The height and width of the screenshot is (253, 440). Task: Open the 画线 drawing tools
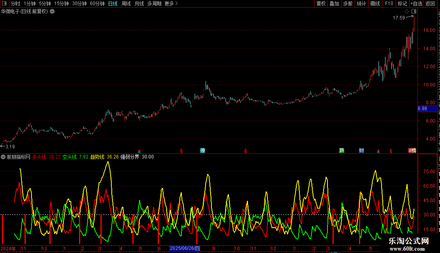coord(375,4)
